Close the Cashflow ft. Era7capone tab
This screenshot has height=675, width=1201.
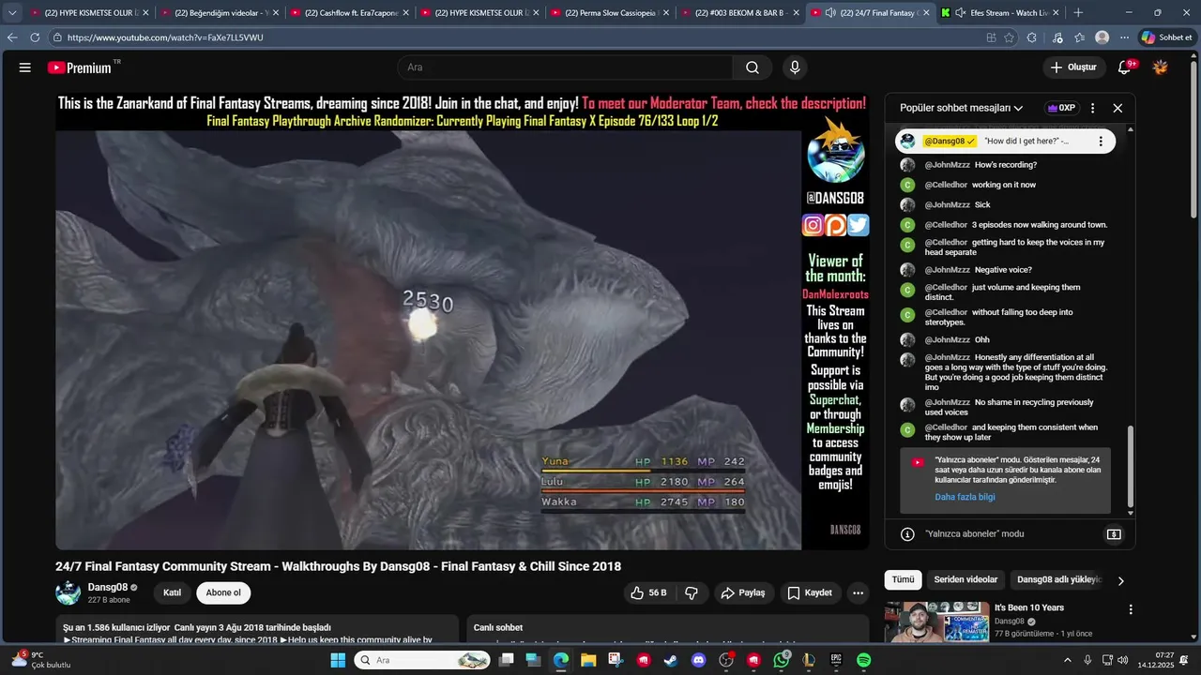[405, 13]
